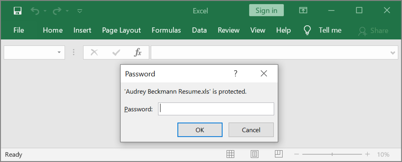The height and width of the screenshot is (162, 402).
Task: Click the zoom out minus icon
Action: [297, 154]
